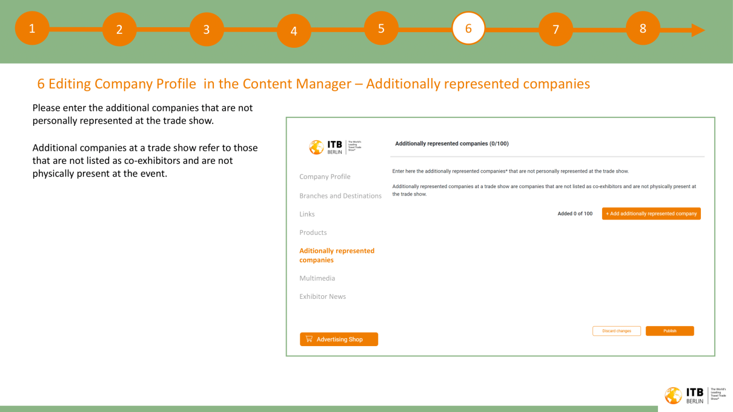This screenshot has height=412, width=733.
Task: Open Branches and Destinations section
Action: 340,195
